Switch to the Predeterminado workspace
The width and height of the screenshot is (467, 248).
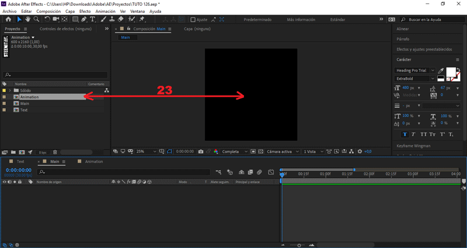[x=257, y=20]
